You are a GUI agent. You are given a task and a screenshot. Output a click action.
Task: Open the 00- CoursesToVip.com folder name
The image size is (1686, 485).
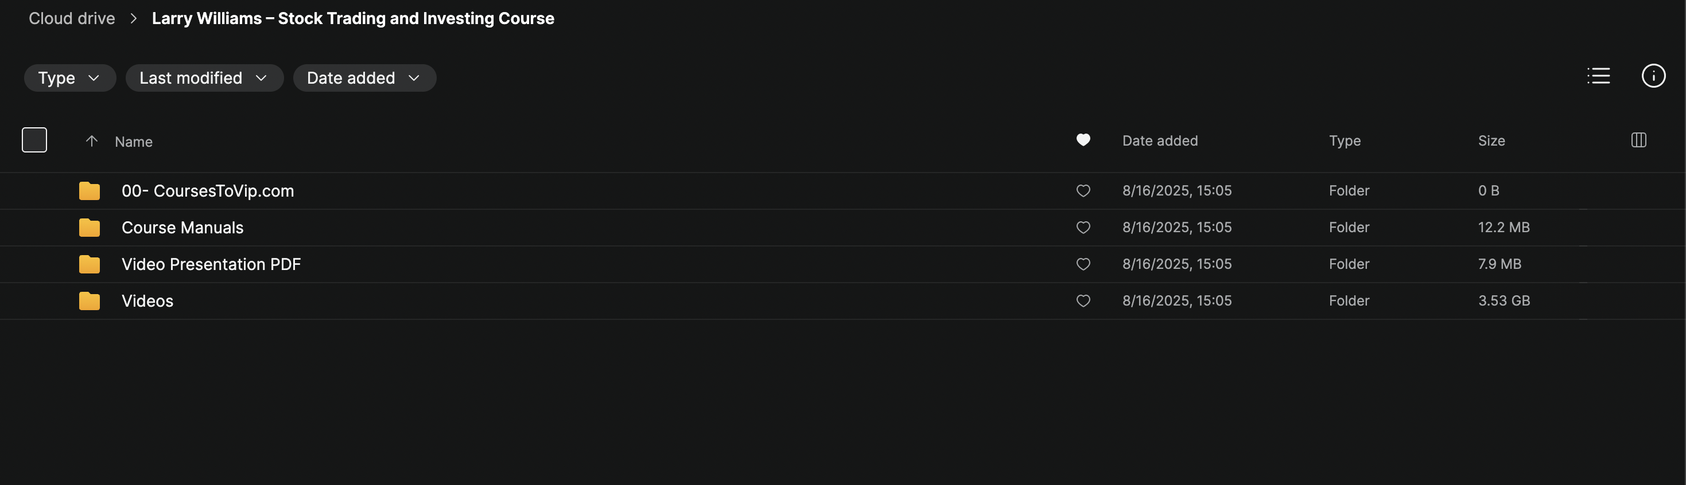208,191
